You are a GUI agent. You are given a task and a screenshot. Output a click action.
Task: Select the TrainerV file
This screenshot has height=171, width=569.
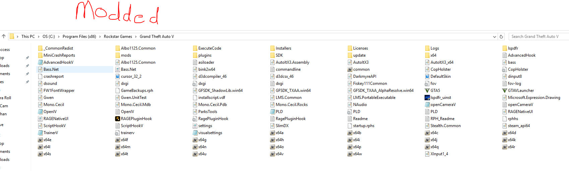(48, 133)
